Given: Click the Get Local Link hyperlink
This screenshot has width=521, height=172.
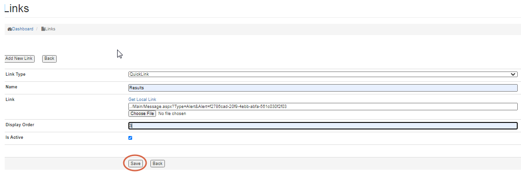Looking at the screenshot, I should tap(142, 100).
